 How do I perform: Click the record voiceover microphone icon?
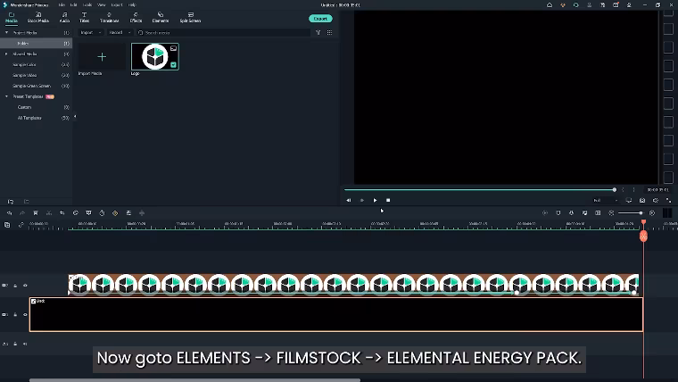(572, 212)
